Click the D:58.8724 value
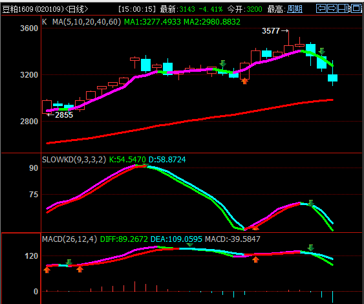364x304 pixels. [167, 160]
